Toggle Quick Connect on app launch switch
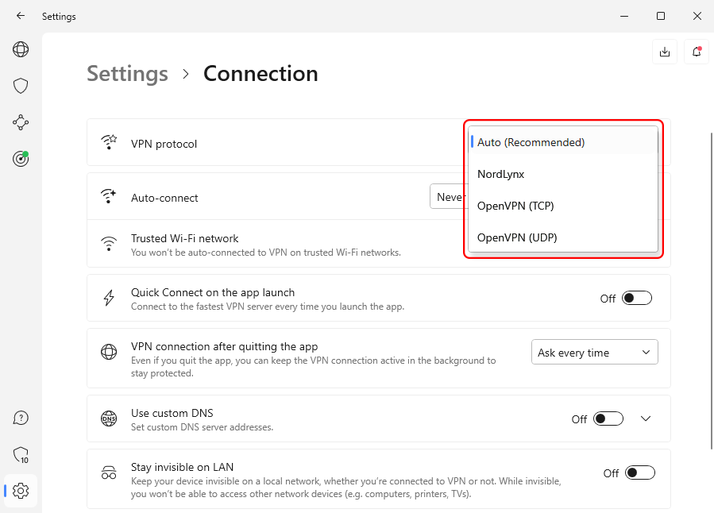 [637, 299]
